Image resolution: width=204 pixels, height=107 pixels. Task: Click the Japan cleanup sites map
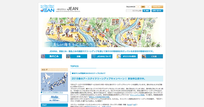tap(54, 82)
